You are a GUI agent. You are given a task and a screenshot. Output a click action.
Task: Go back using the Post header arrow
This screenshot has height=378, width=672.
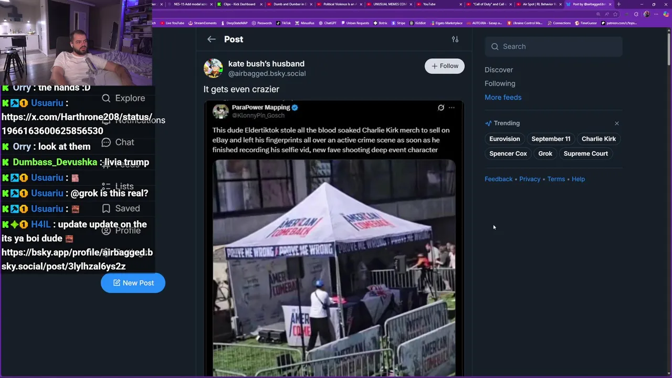tap(211, 39)
